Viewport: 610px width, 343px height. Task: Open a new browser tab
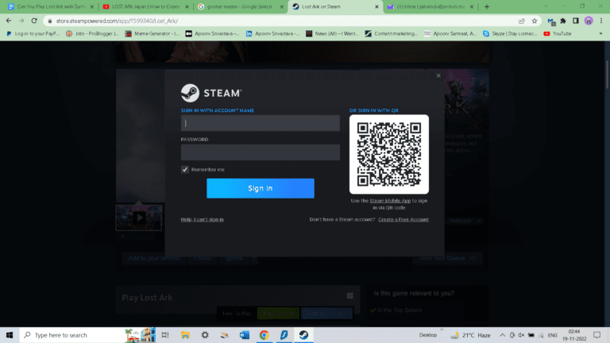487,6
